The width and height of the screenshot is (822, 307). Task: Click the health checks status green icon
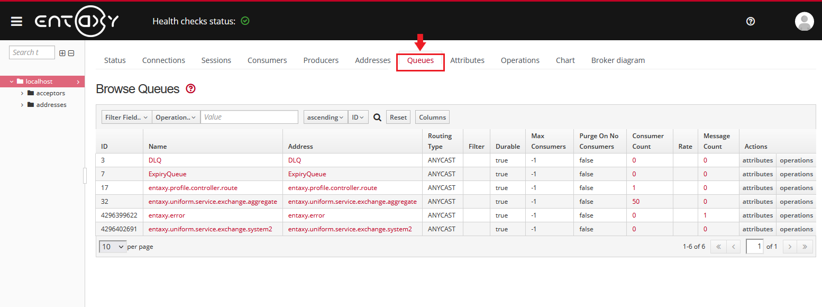tap(245, 21)
